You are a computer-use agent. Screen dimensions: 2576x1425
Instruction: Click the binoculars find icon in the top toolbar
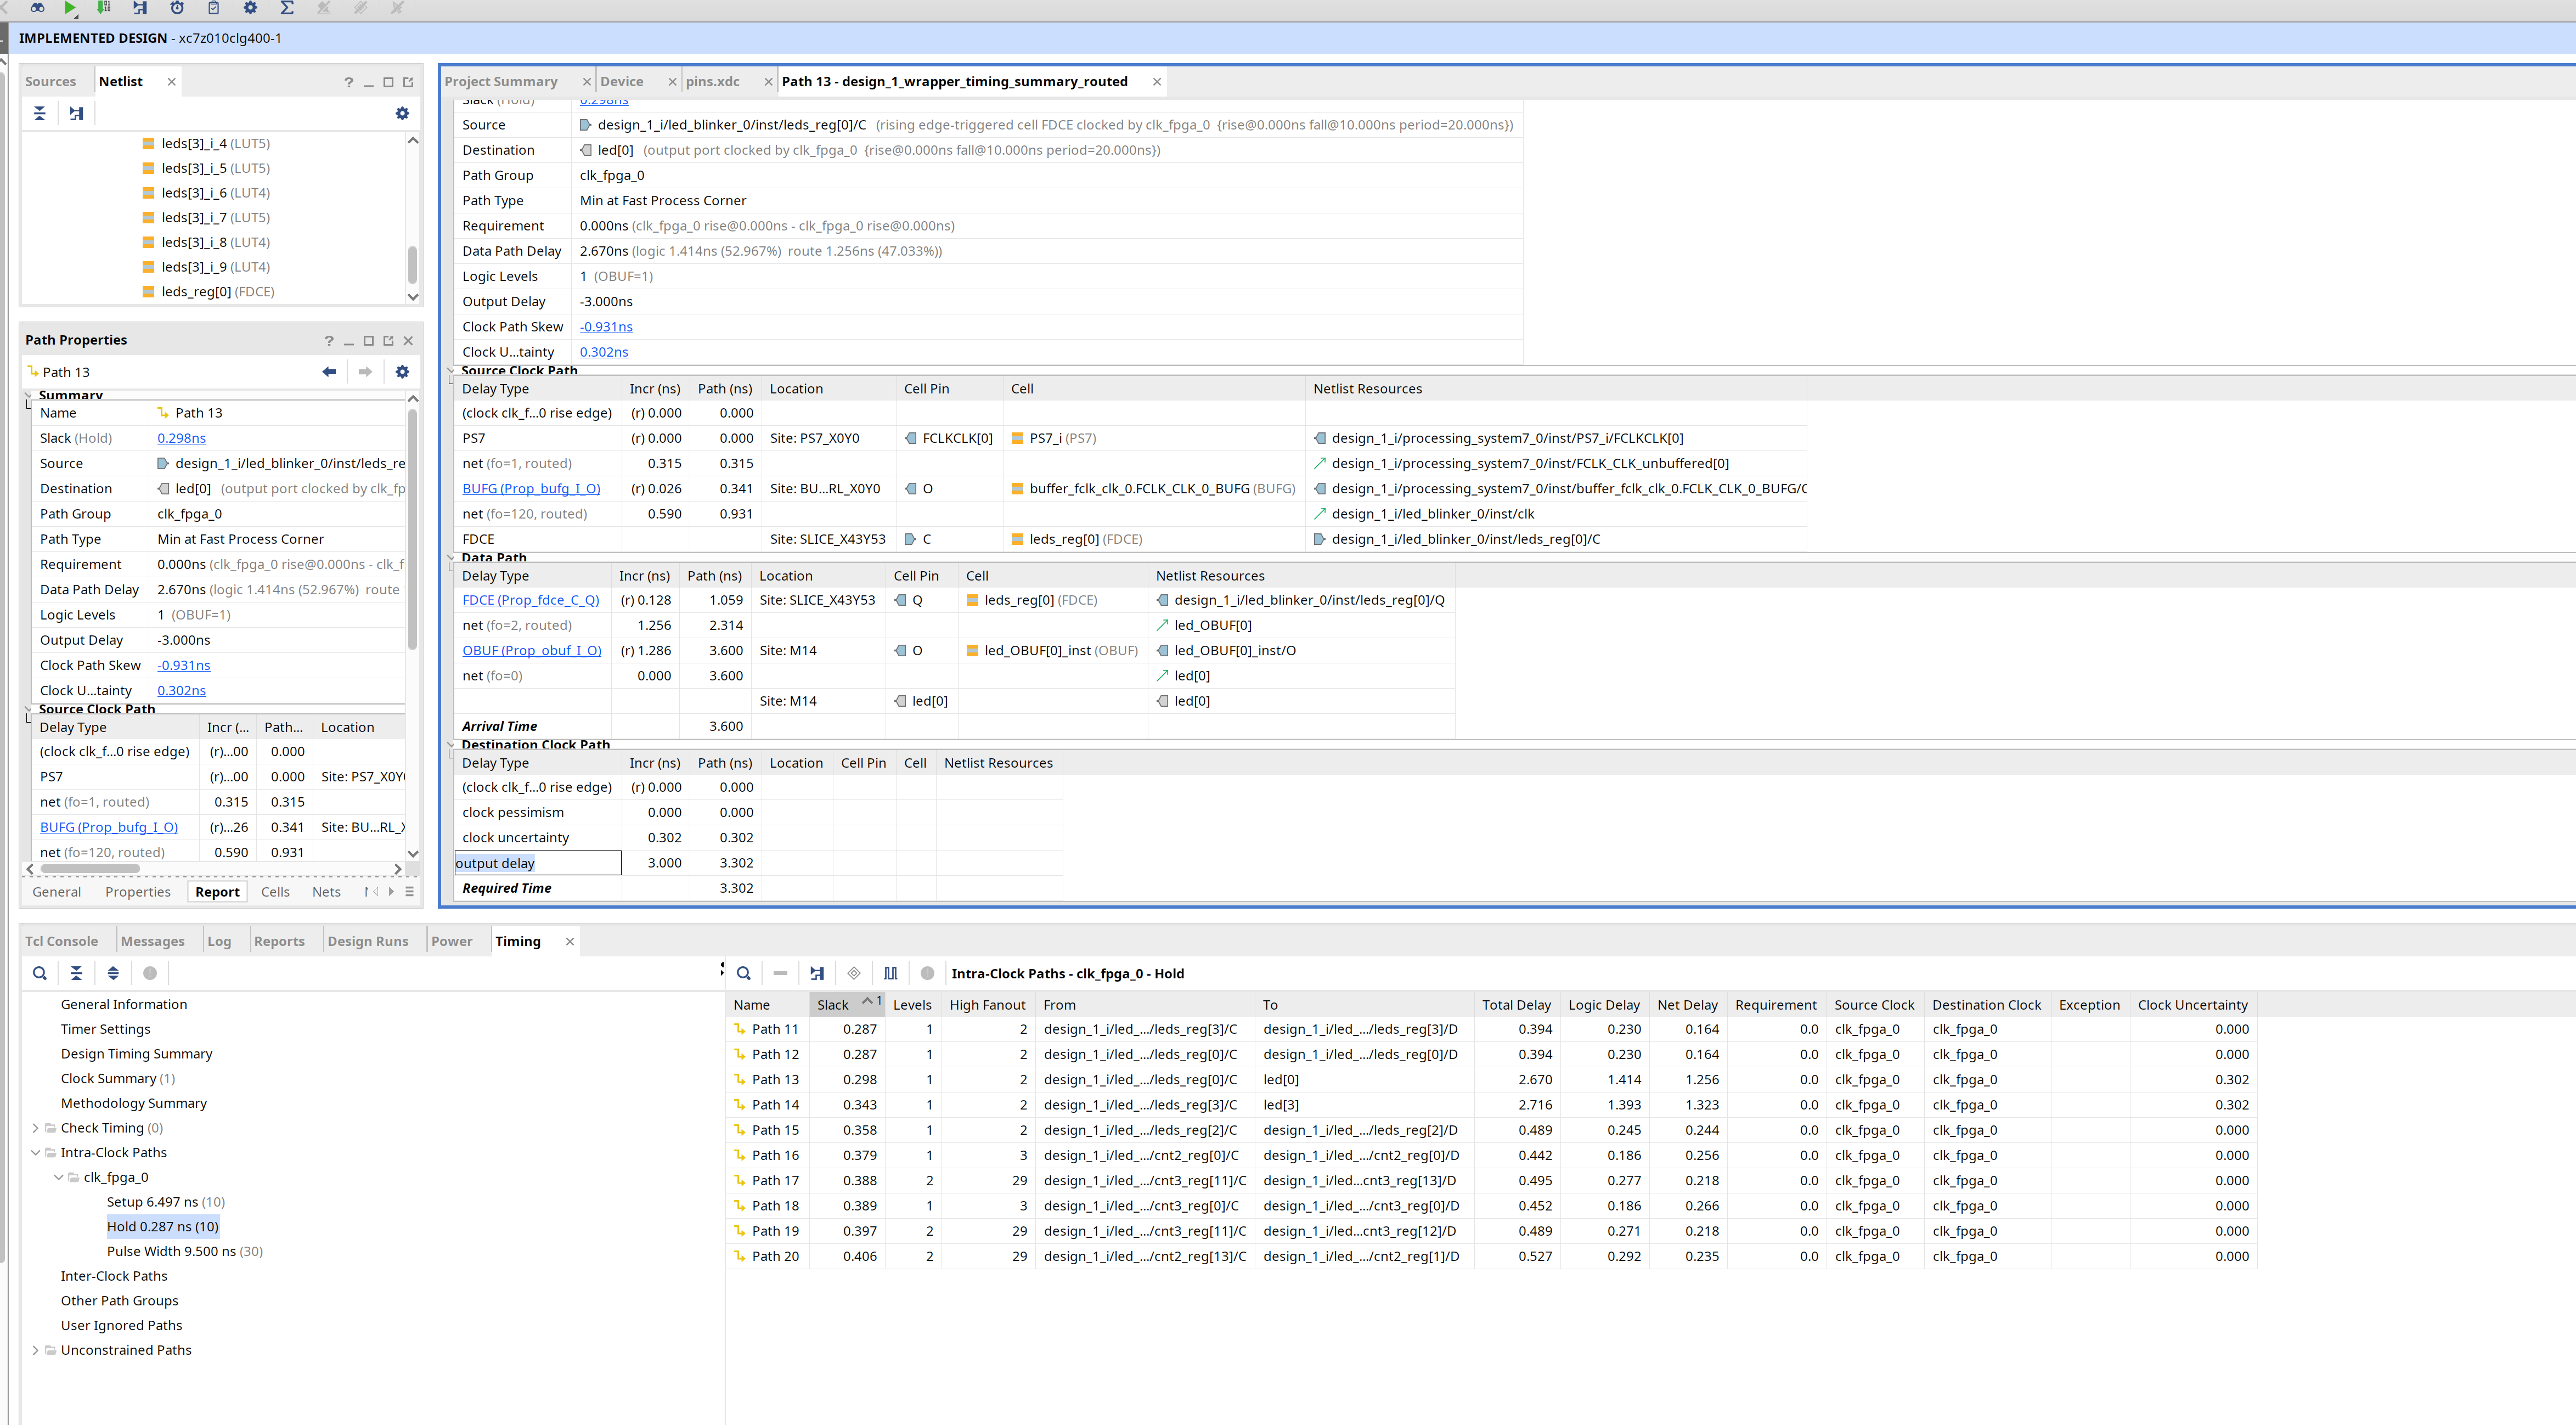(37, 8)
